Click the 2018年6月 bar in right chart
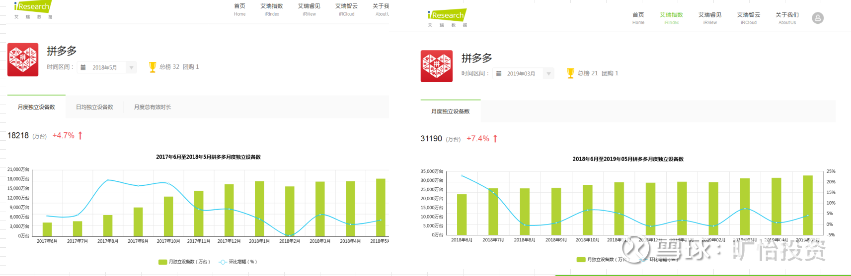 pos(462,215)
